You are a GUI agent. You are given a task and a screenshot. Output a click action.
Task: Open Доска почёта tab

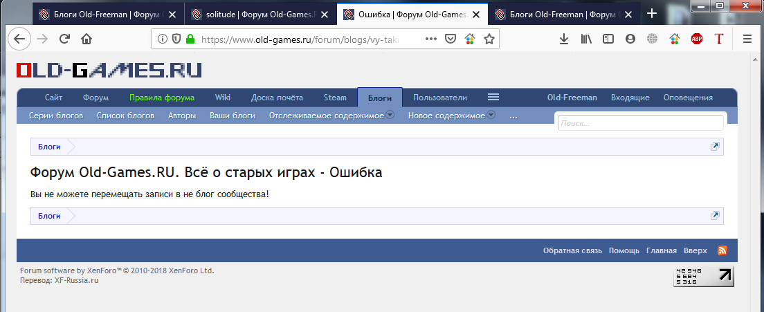point(277,98)
